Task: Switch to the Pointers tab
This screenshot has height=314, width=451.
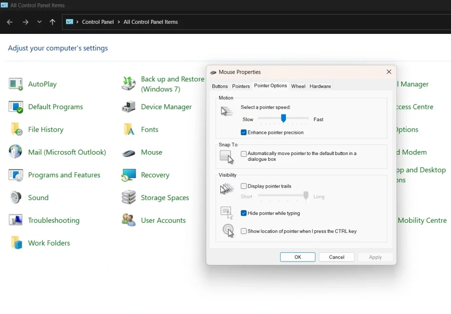Action: pos(240,86)
